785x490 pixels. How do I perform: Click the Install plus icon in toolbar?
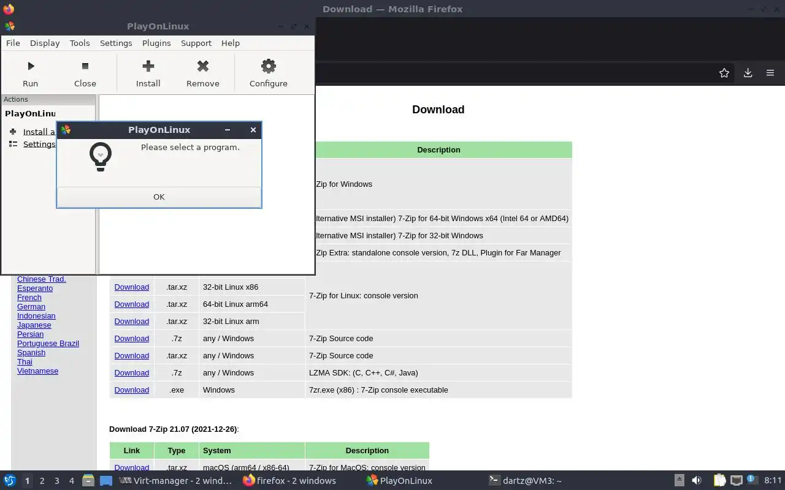click(148, 66)
